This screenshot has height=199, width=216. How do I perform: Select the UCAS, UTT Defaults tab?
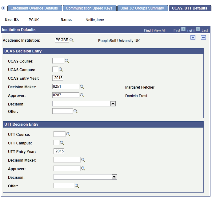click(190, 8)
